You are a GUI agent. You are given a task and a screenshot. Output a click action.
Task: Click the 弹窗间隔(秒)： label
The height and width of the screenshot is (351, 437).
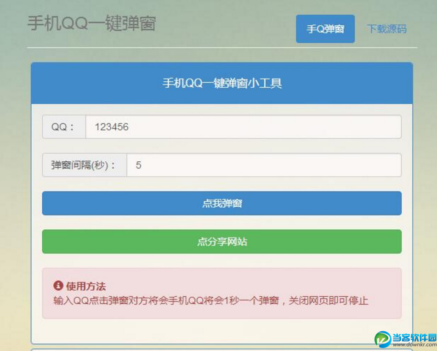85,165
